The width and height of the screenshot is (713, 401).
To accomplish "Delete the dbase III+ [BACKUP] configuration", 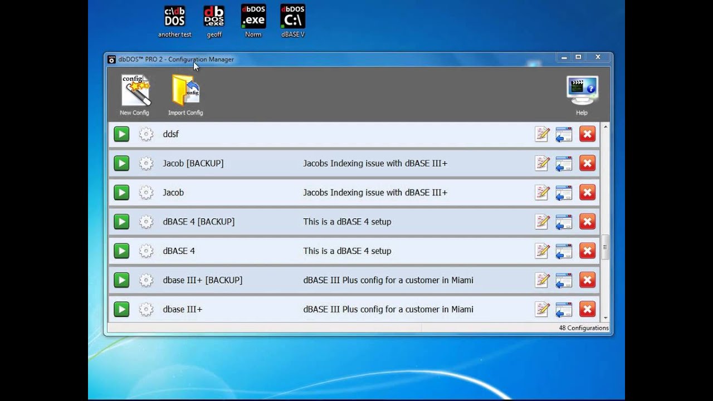I will point(587,280).
